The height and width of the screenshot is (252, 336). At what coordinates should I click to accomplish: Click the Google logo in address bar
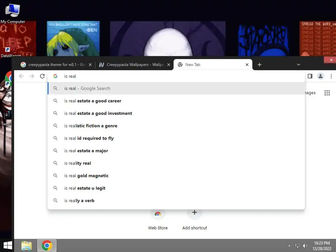55,76
